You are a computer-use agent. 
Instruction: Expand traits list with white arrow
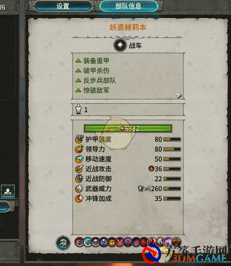coord(179,95)
